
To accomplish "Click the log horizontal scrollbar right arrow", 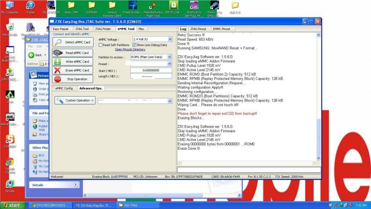I will point(314,163).
